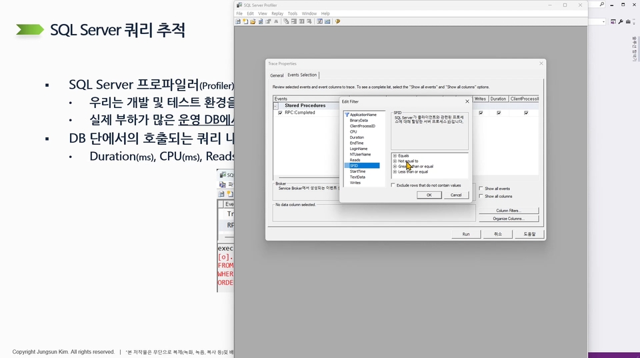Expand the Greater than or equal node
Image resolution: width=640 pixels, height=358 pixels.
tap(395, 167)
